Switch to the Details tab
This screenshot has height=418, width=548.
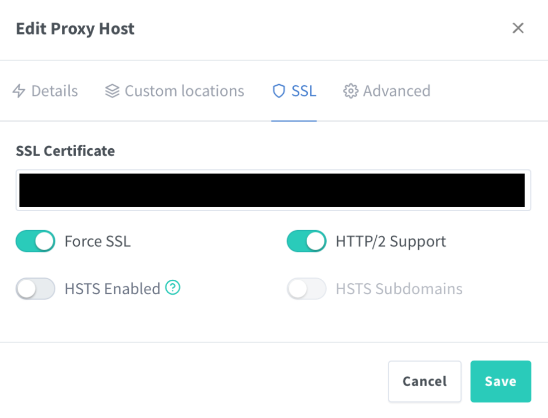45,91
